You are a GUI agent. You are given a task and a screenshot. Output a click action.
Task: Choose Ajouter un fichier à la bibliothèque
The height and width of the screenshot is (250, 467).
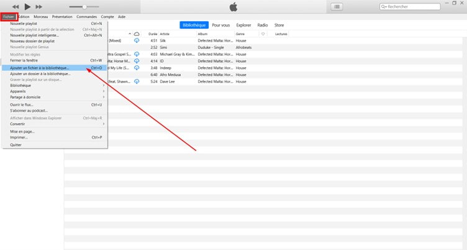point(55,68)
